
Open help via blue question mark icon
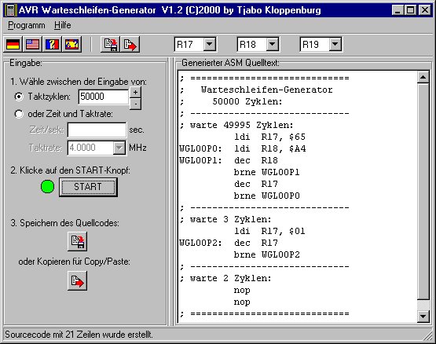point(53,44)
